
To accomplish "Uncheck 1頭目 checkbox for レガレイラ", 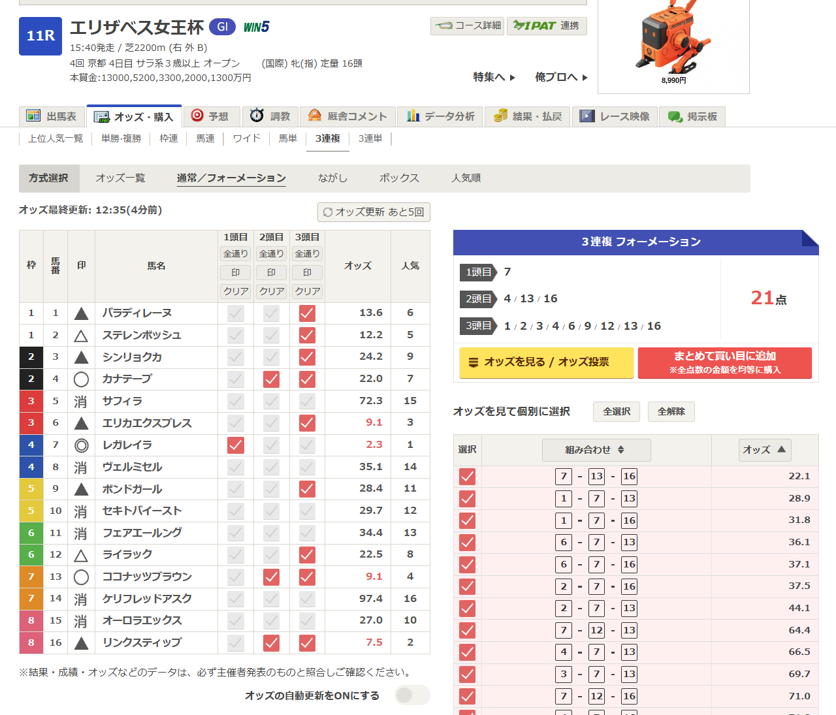I will coord(235,445).
